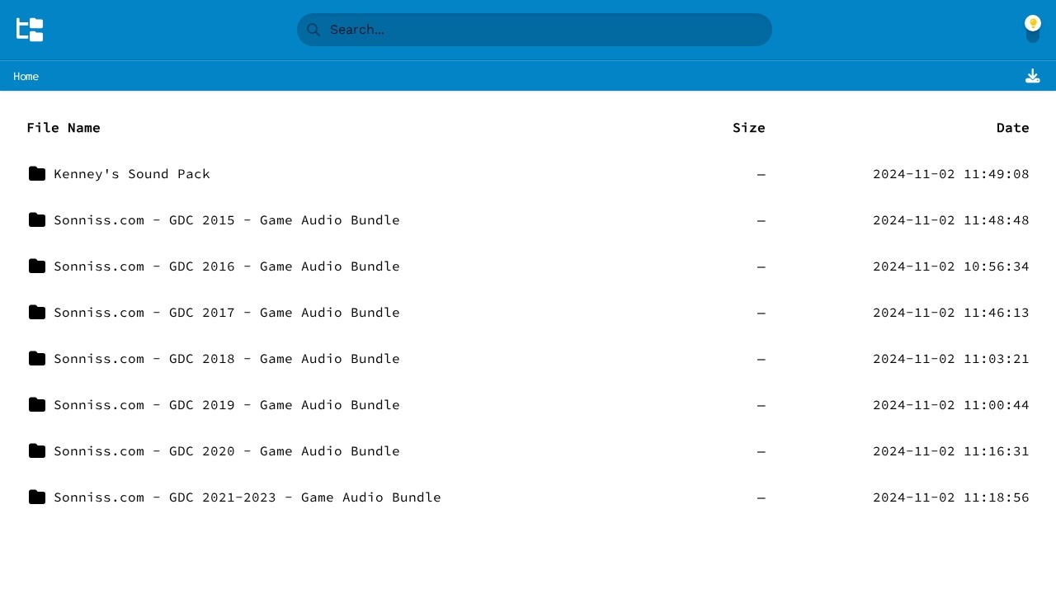Focus the Search input field
This screenshot has height=594, width=1056.
[x=544, y=30]
